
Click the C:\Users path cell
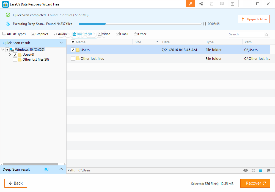coord(251,50)
